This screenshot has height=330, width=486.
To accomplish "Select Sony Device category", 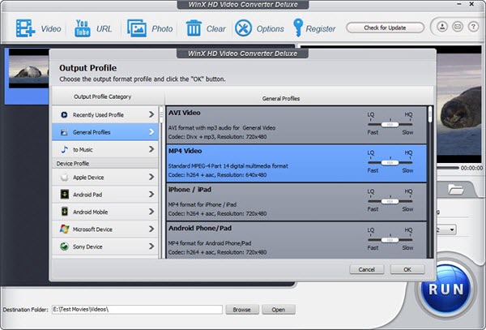I will click(105, 246).
